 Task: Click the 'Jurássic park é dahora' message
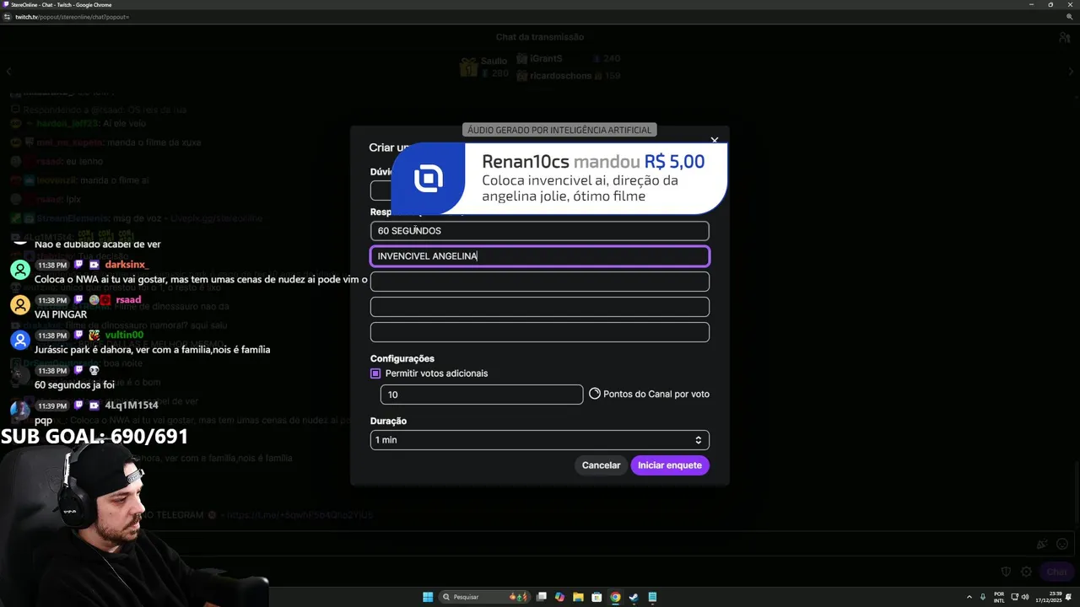[x=152, y=349]
